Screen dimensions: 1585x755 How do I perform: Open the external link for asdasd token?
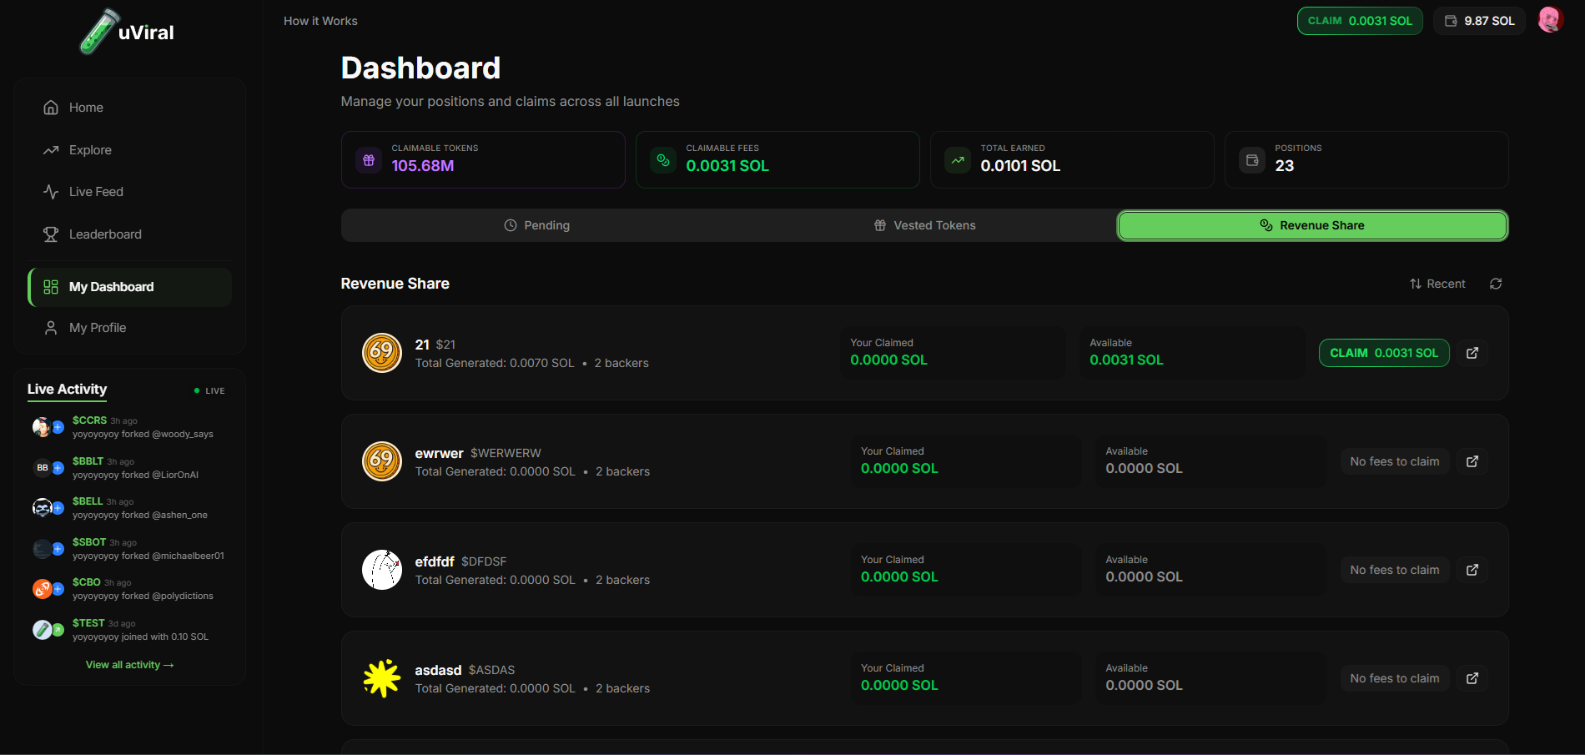[1472, 678]
